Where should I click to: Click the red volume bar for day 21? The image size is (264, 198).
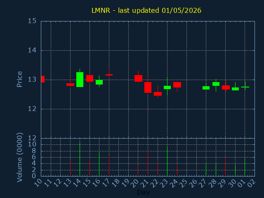pyautogui.click(x=148, y=164)
